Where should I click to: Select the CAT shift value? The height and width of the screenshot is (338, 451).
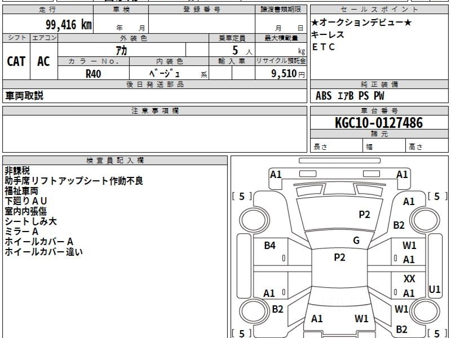[x=17, y=61]
